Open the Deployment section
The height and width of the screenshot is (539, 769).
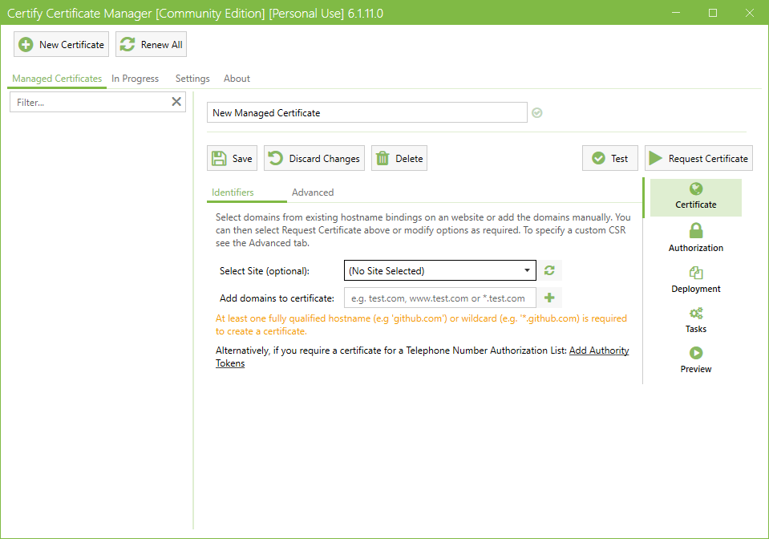click(695, 280)
